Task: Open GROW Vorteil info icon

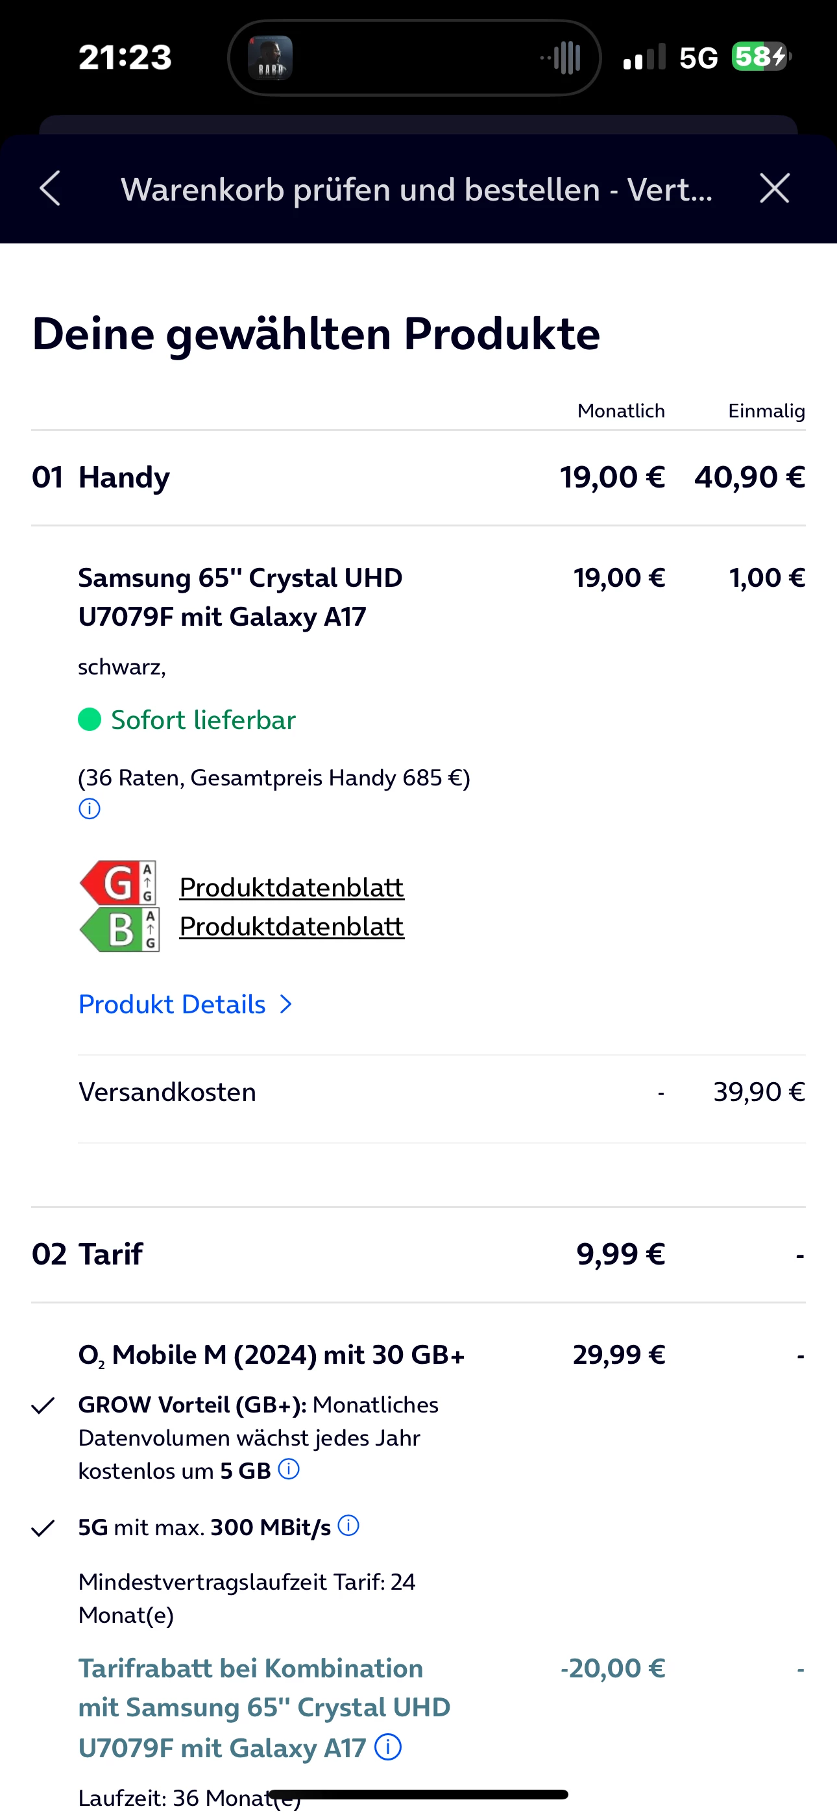Action: pyautogui.click(x=289, y=1469)
